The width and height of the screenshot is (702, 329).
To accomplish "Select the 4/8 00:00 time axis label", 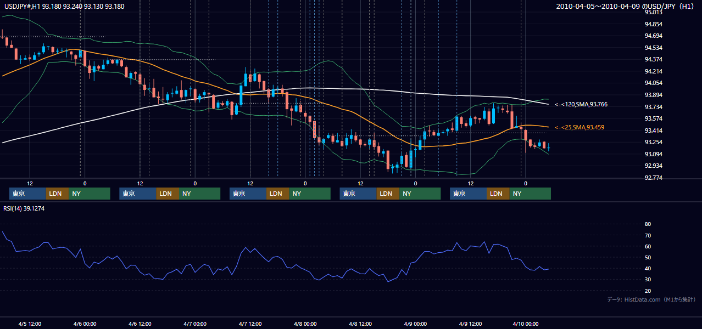I will coord(305,324).
